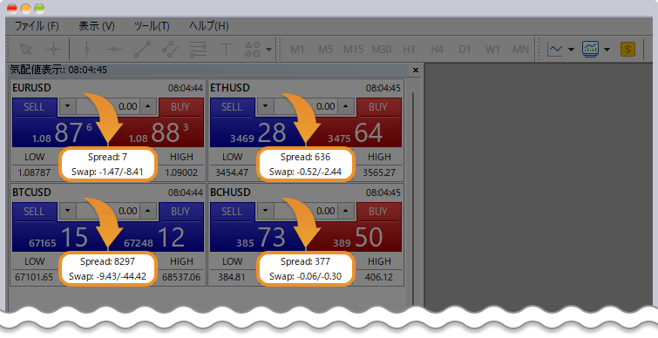Open the ファイル (F) menu
658x338 pixels.
tap(37, 26)
